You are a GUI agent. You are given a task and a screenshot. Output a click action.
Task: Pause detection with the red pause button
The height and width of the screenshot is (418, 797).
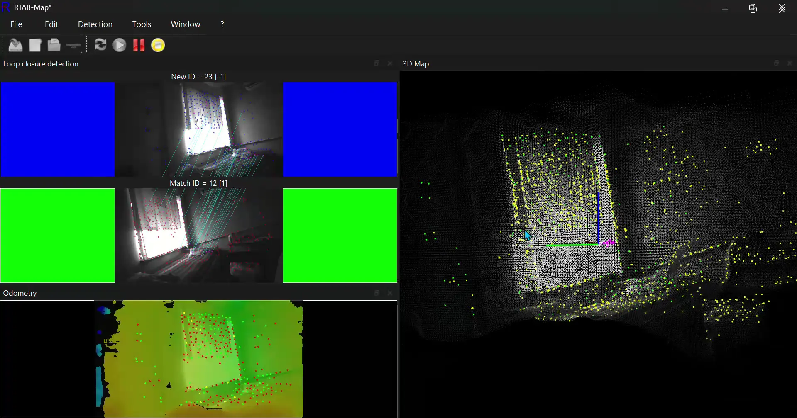coord(139,45)
